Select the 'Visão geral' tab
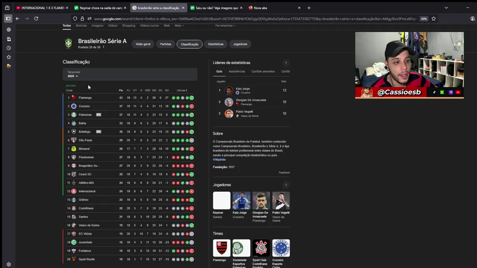This screenshot has height=268, width=477. (143, 44)
